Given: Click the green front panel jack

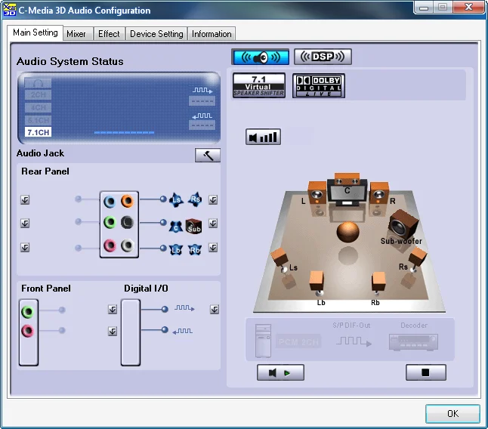Looking at the screenshot, I should (27, 312).
